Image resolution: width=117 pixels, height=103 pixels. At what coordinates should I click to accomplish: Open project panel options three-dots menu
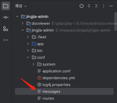tap(104, 6)
